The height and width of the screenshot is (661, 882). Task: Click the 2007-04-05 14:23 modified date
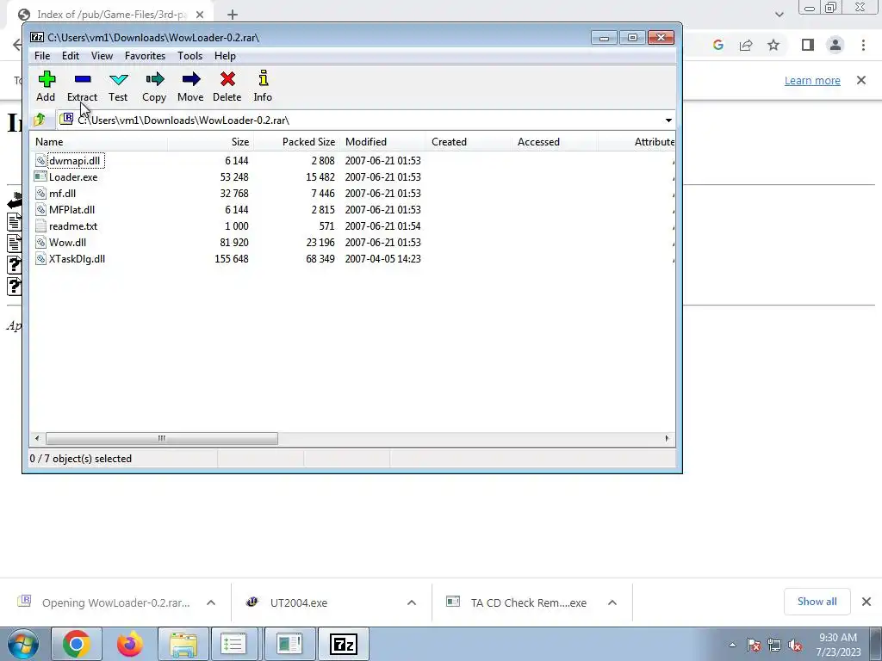point(383,258)
